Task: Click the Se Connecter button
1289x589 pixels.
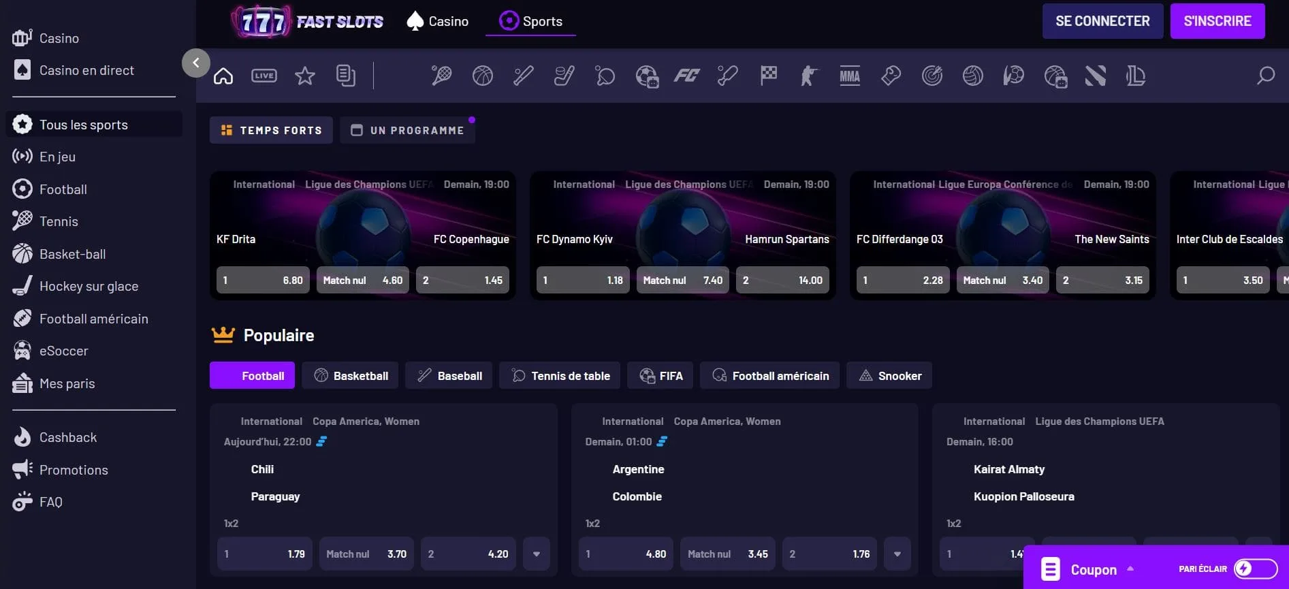Action: point(1102,21)
